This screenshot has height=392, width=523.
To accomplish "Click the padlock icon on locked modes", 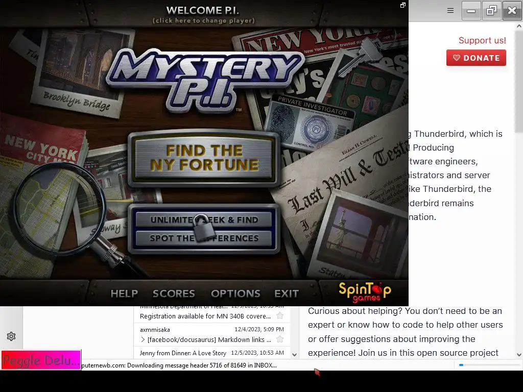I will (204, 228).
